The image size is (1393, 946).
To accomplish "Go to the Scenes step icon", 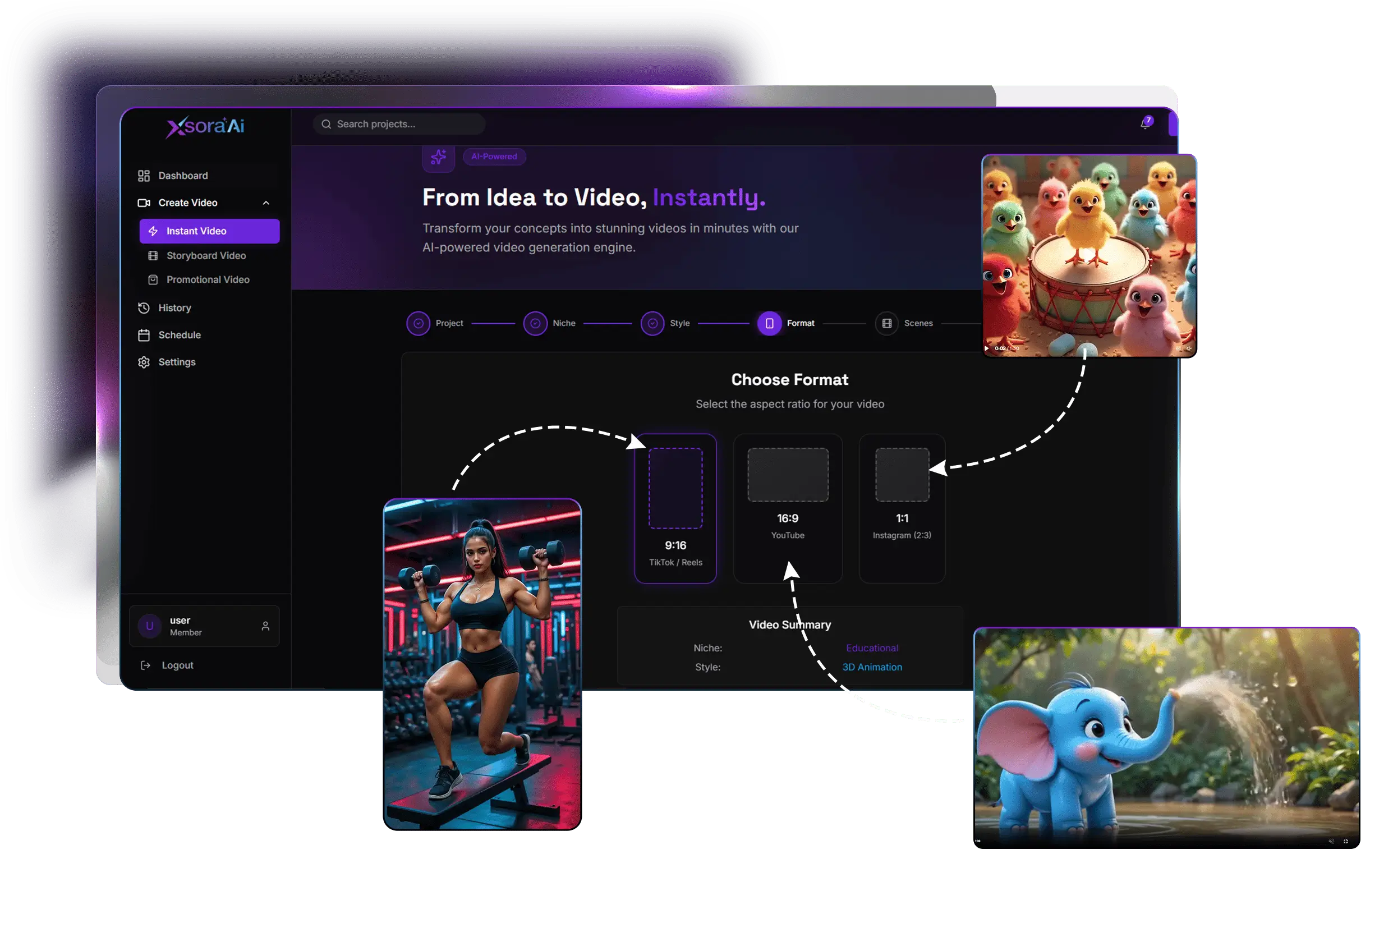I will (886, 323).
